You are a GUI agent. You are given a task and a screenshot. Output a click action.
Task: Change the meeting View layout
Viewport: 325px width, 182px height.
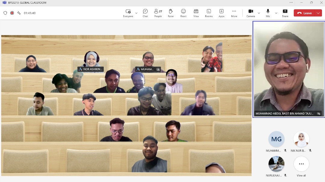(x=196, y=13)
